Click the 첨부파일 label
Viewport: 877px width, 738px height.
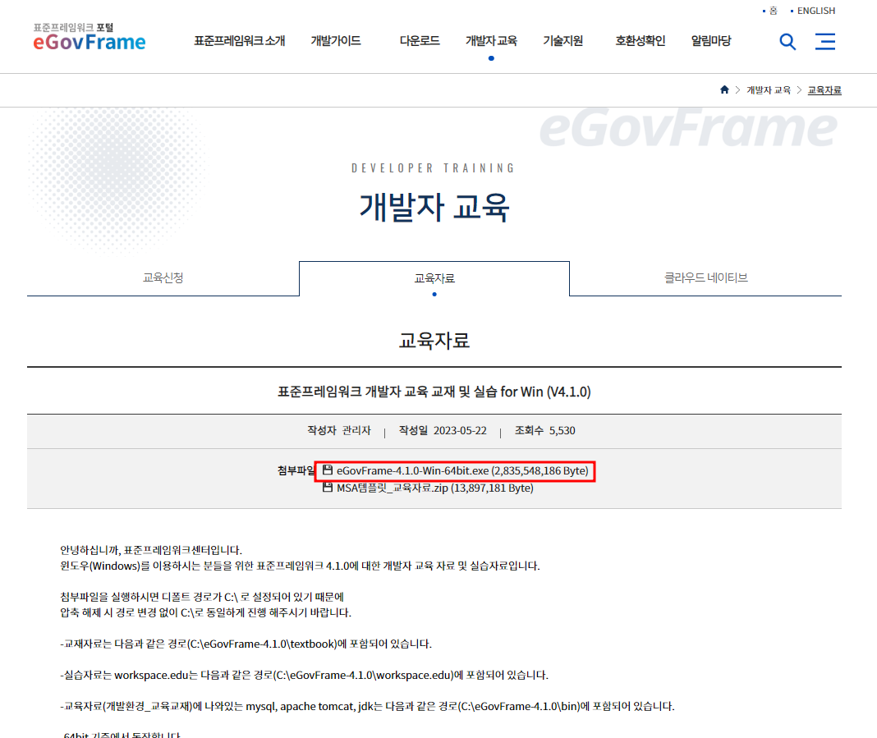[296, 470]
